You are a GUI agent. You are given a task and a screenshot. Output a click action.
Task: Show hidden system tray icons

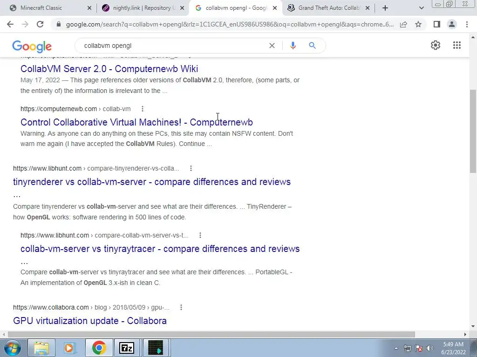pos(396,349)
